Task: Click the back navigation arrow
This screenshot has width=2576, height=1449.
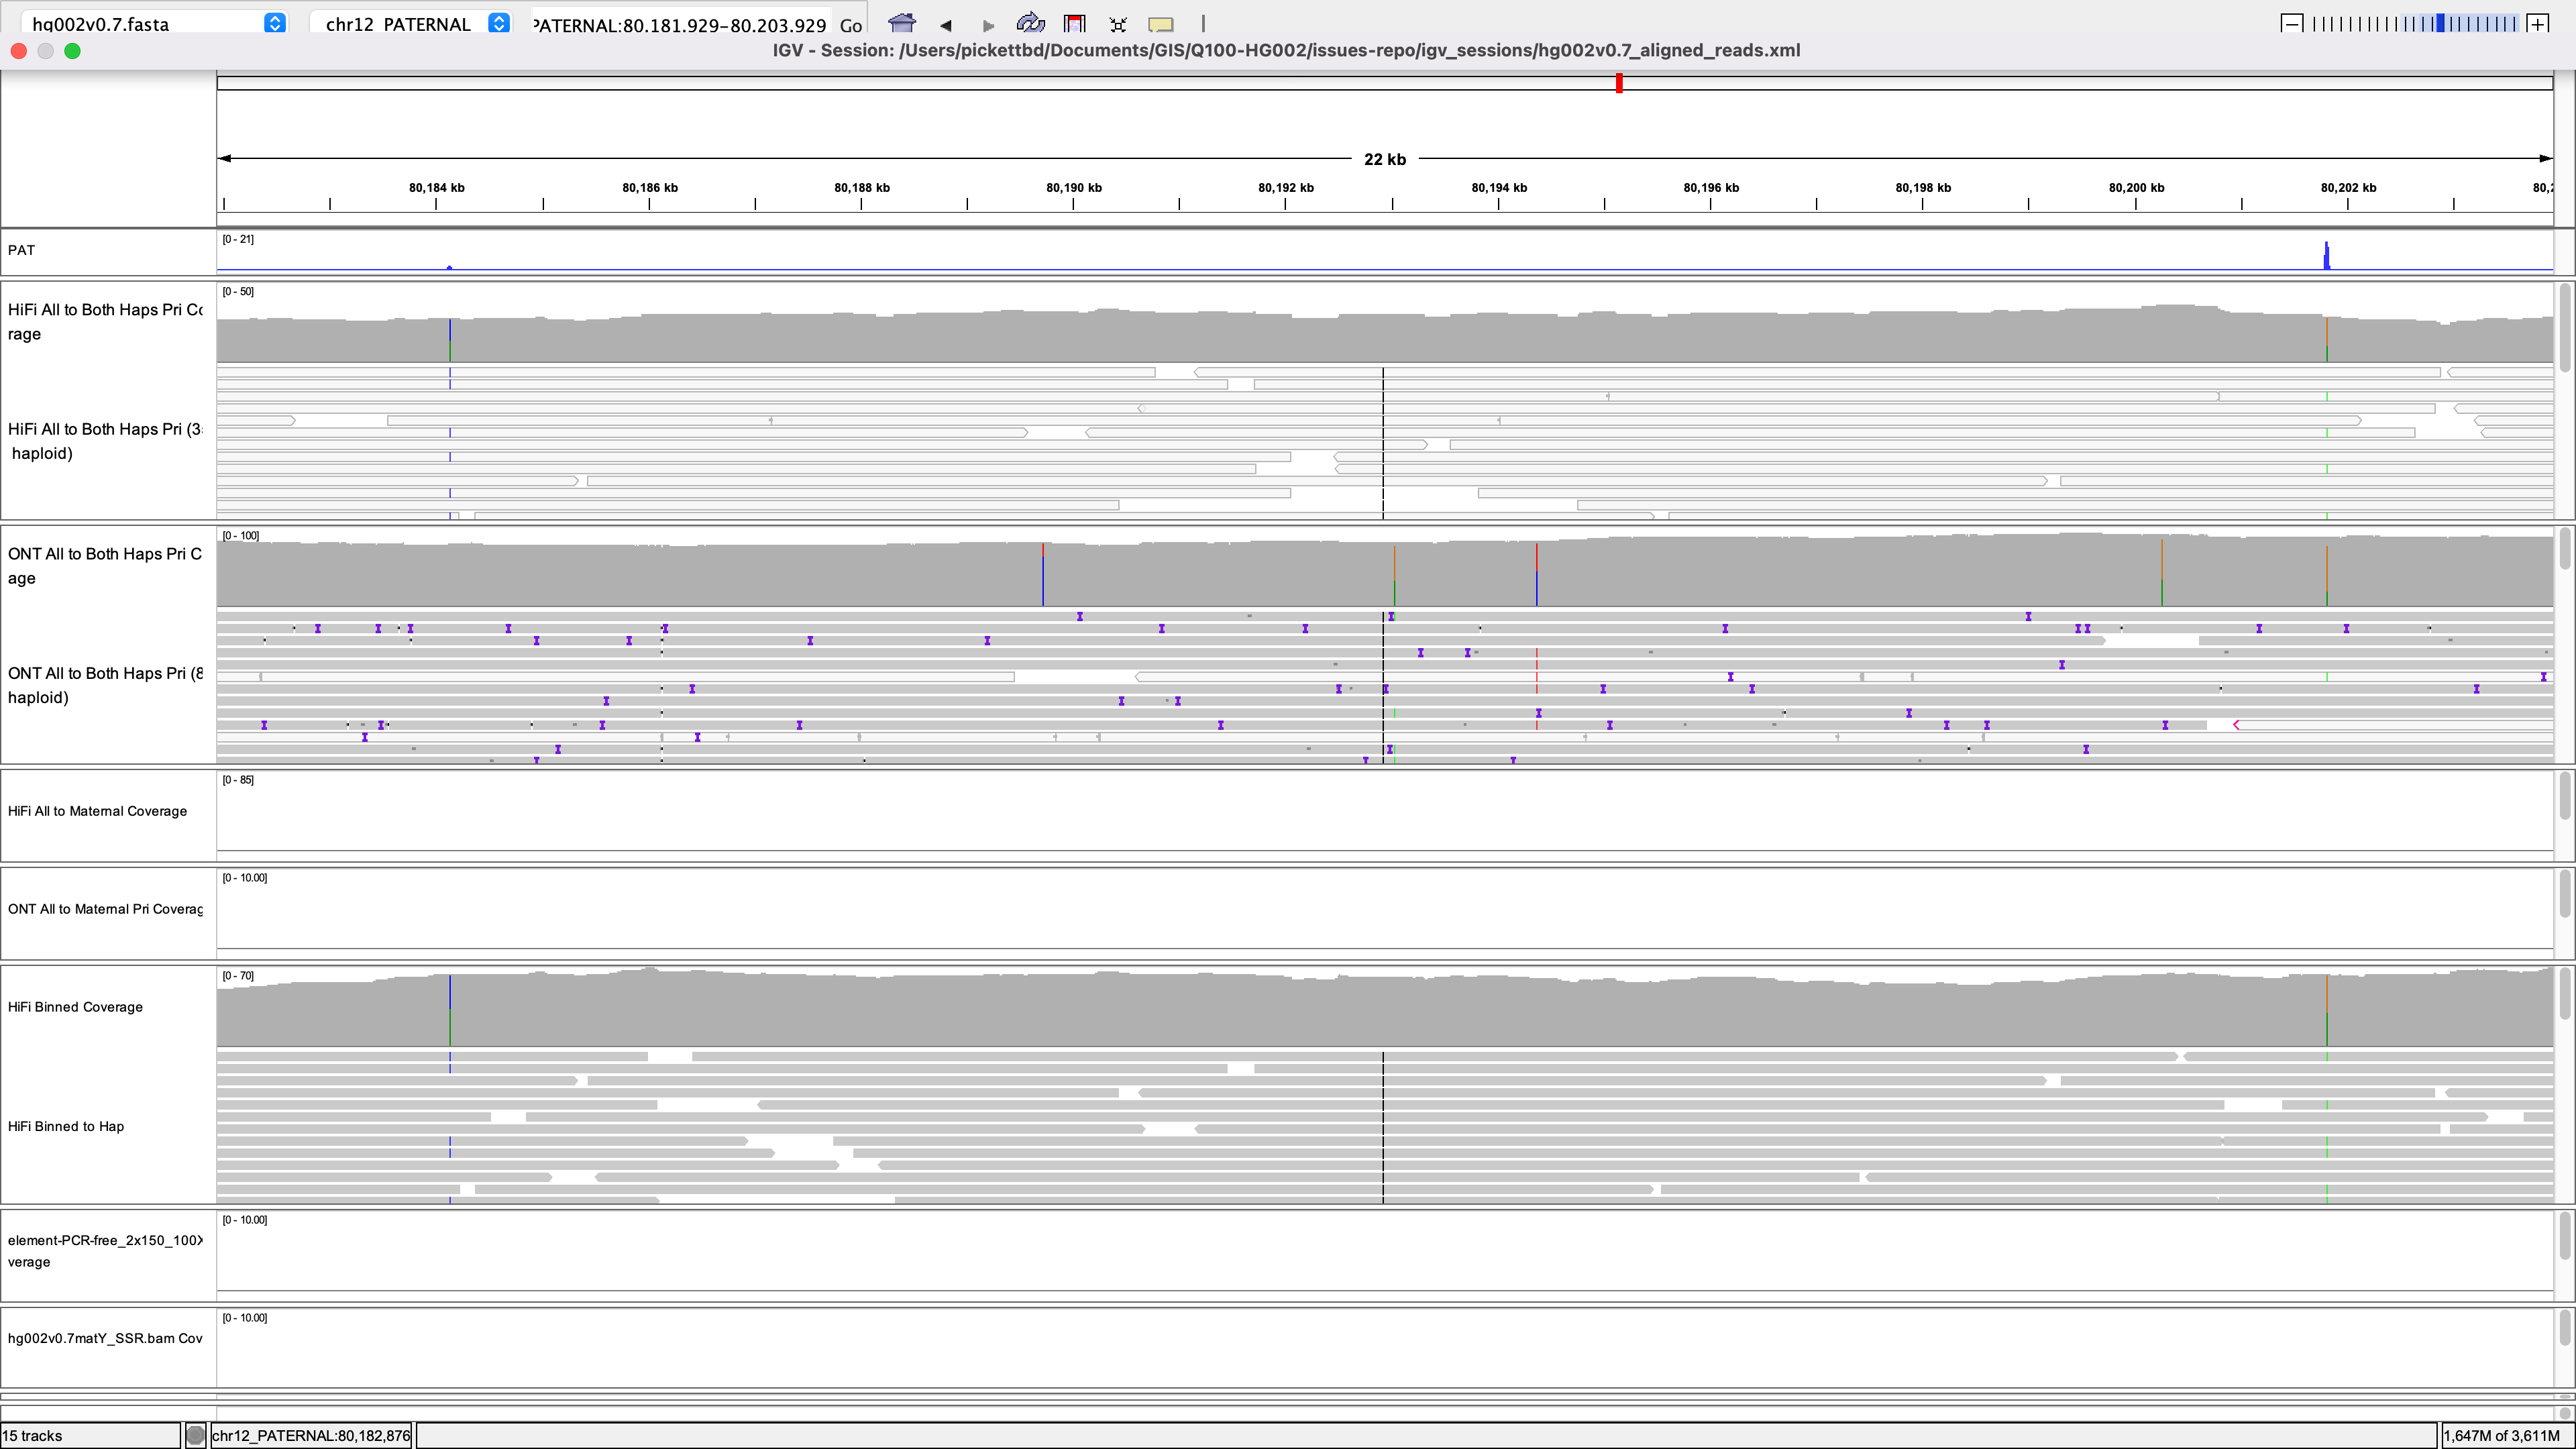Action: 946,24
